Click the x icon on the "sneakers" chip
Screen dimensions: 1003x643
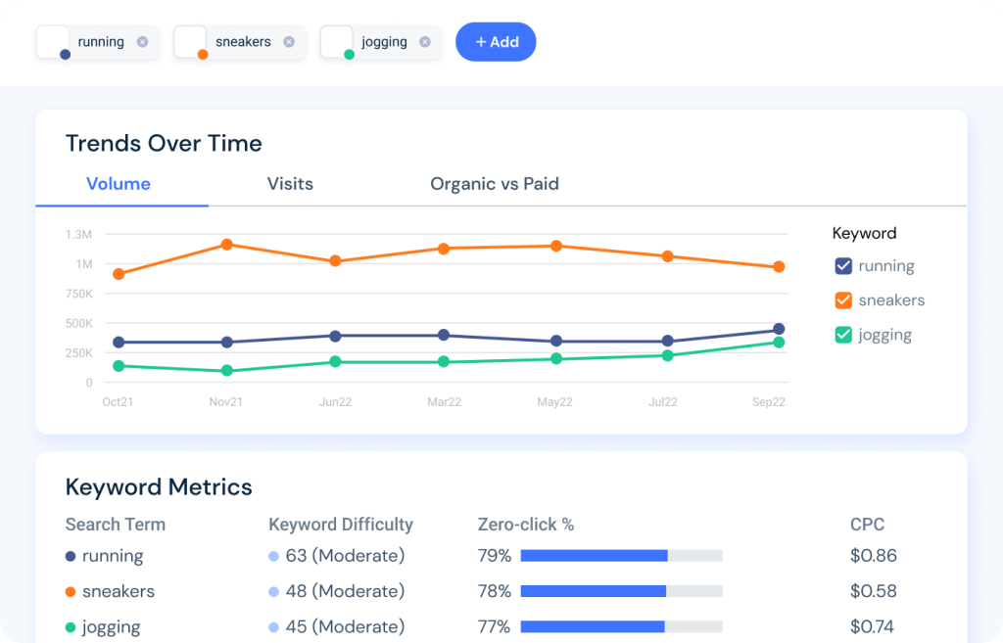coord(287,42)
